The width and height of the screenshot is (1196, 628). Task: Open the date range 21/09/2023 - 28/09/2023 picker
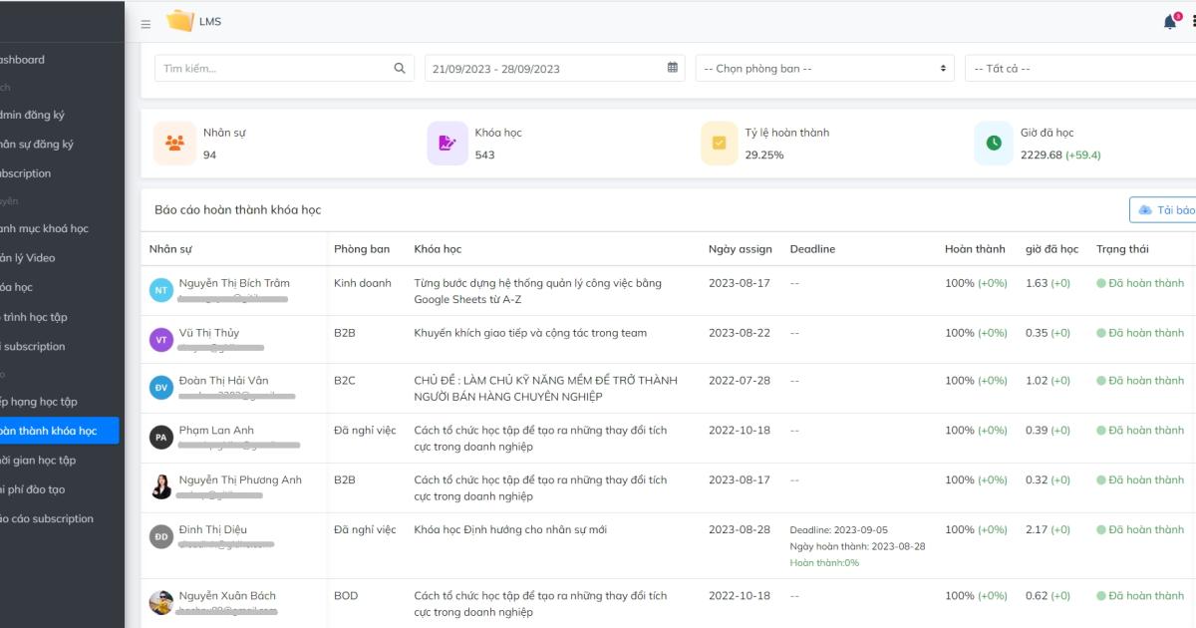click(538, 68)
